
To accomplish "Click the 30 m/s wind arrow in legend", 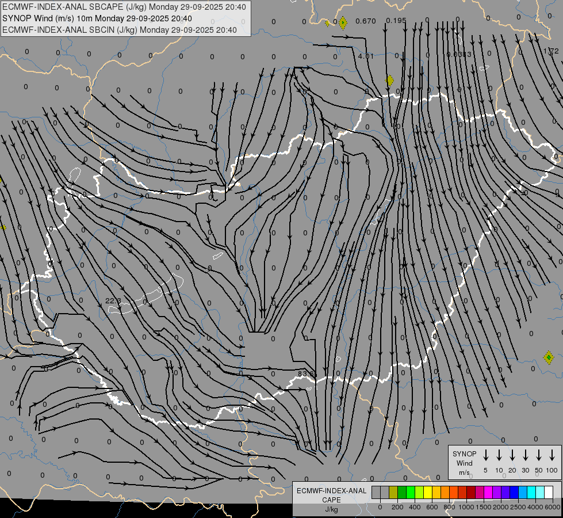I will click(526, 455).
